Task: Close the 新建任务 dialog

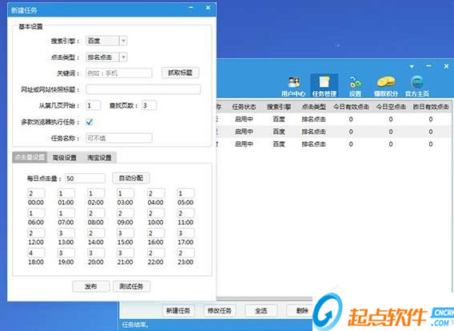Action: (x=208, y=8)
